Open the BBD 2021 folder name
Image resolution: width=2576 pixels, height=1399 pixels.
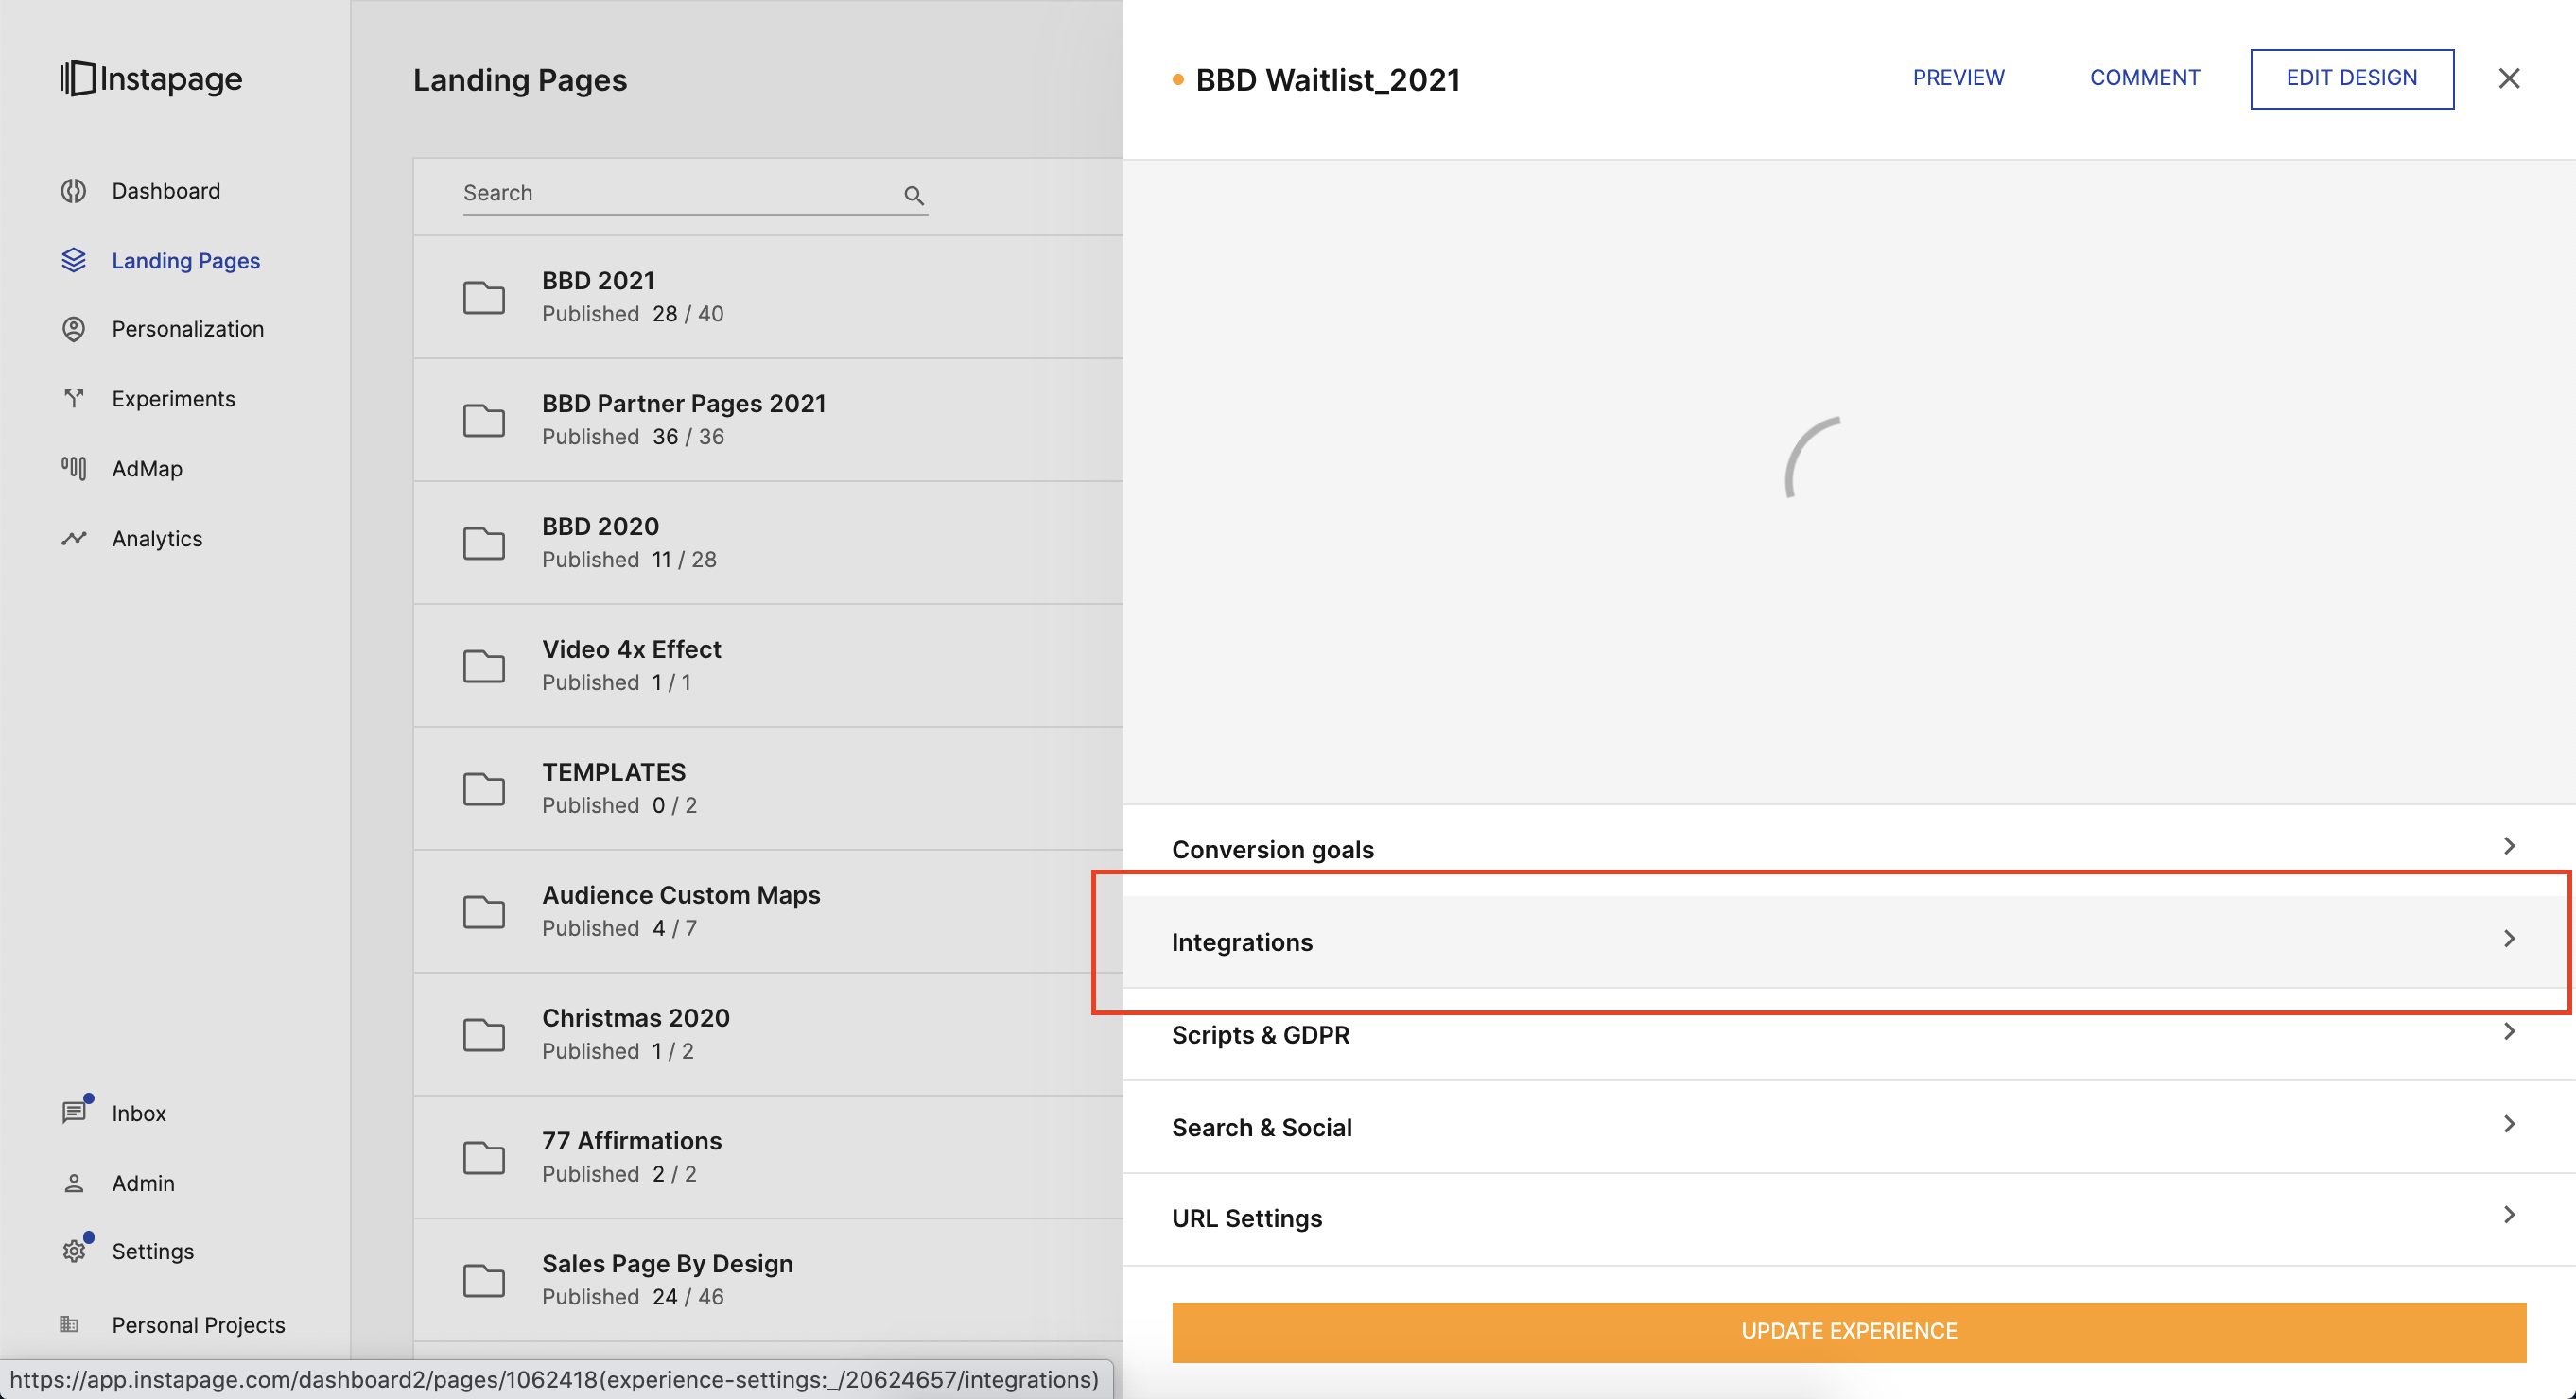598,280
